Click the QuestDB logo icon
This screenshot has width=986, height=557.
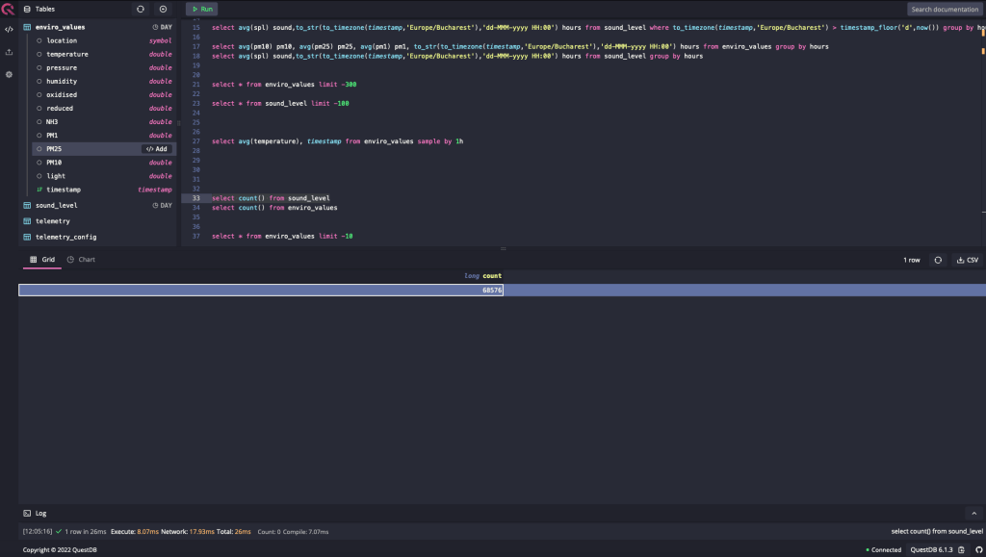[9, 10]
